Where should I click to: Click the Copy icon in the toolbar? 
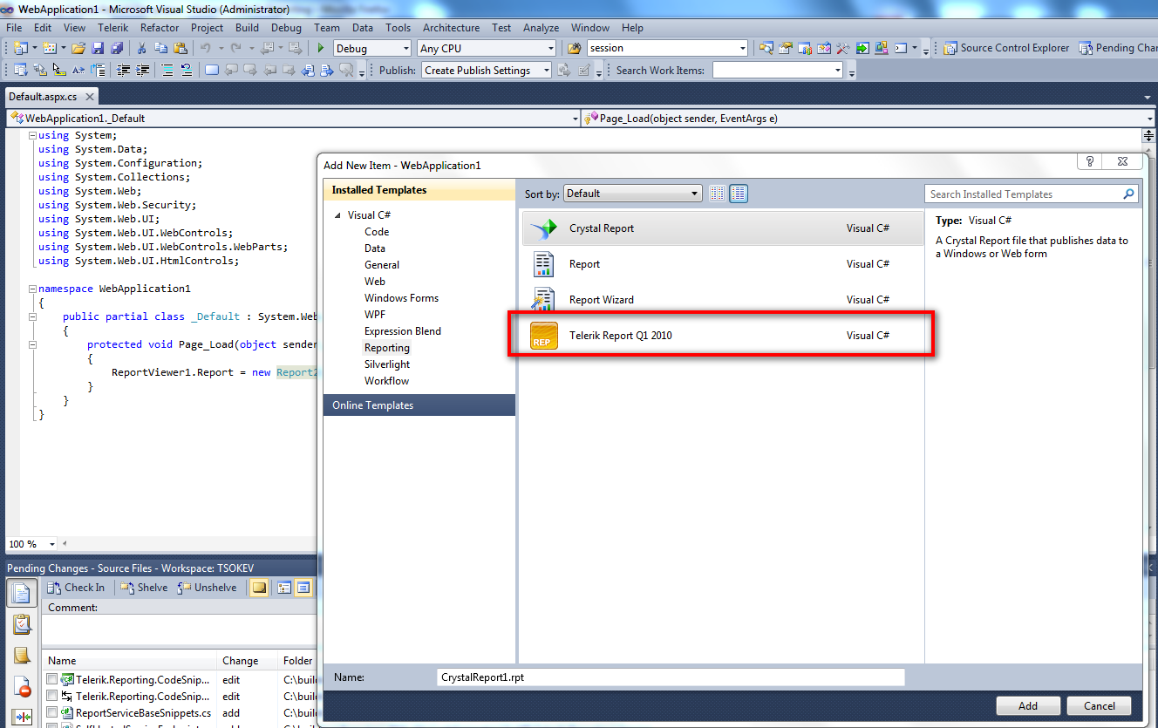161,48
